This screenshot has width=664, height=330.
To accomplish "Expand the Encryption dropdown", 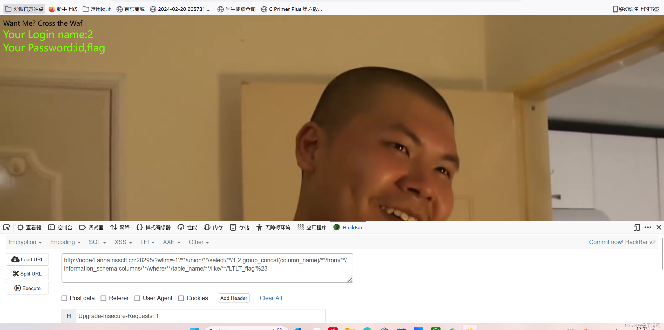I will tap(25, 242).
